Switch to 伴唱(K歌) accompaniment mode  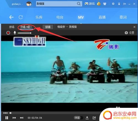point(26,27)
